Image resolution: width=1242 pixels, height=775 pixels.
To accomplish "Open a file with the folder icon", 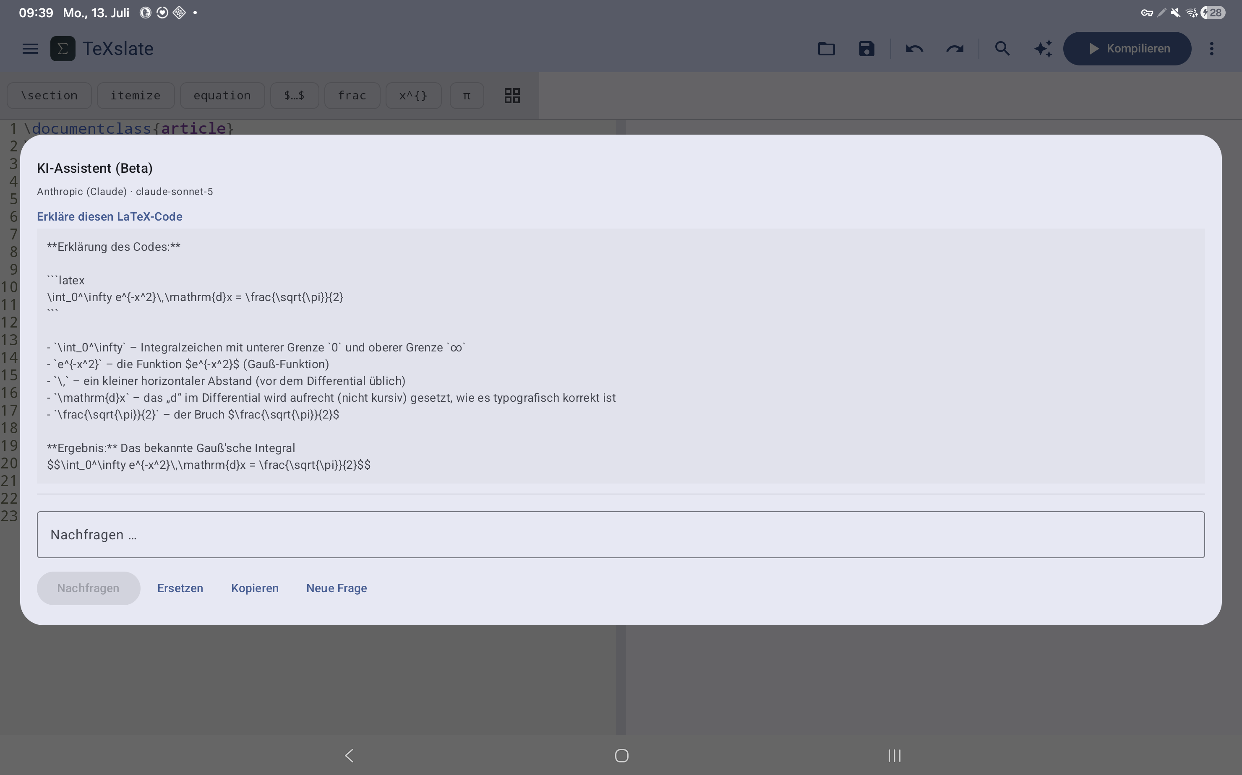I will pyautogui.click(x=826, y=49).
